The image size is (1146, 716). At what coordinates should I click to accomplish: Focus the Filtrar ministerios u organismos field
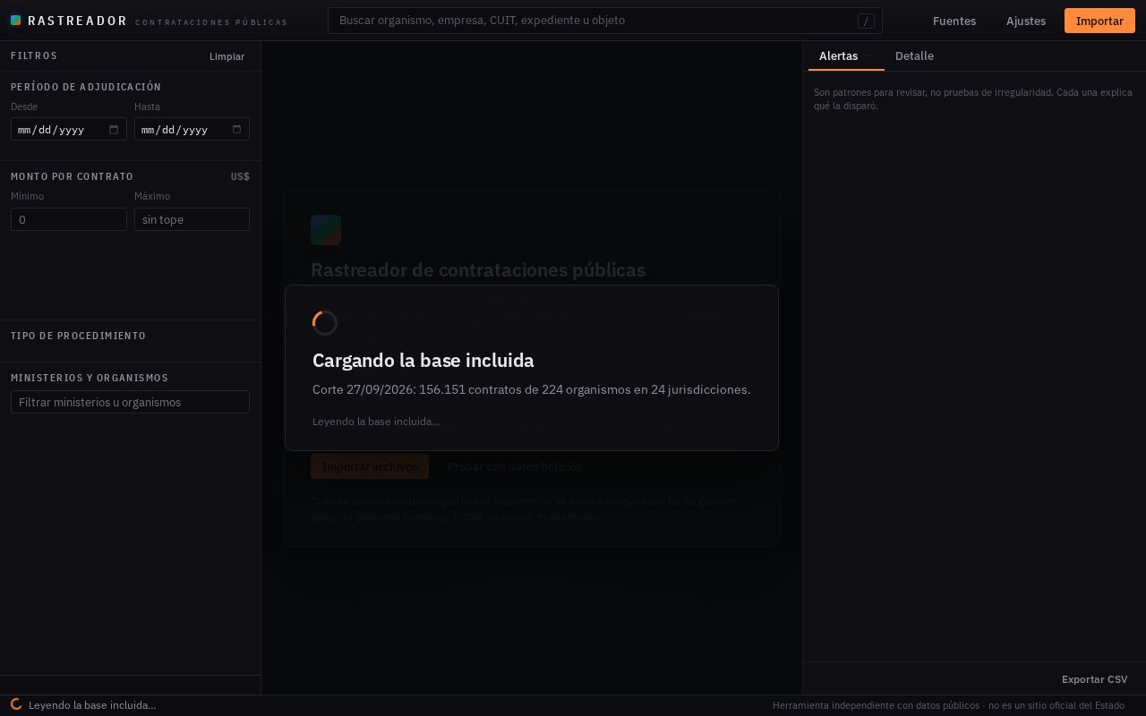(130, 402)
